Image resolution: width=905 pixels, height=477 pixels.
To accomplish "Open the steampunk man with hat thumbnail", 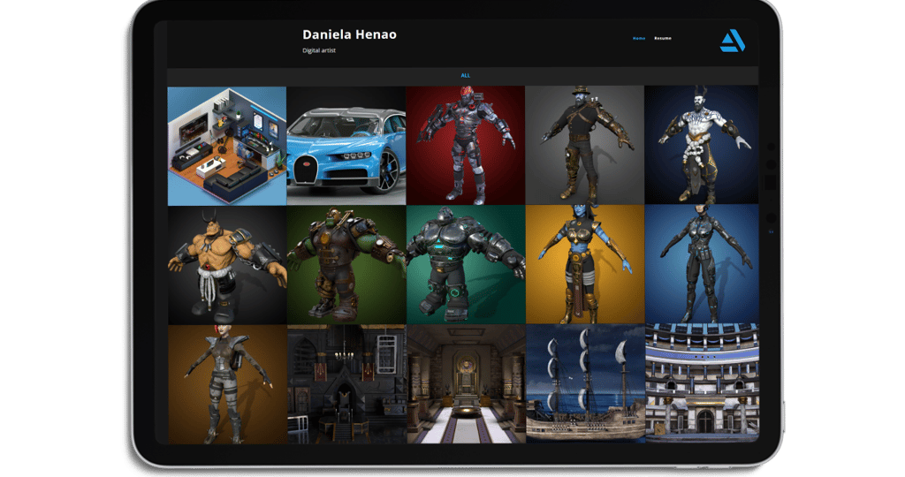I will click(585, 145).
